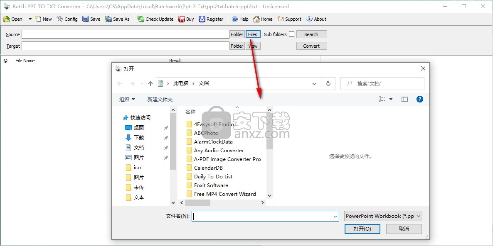Expand the Open dropdown arrow
This screenshot has width=493, height=246.
pos(30,19)
